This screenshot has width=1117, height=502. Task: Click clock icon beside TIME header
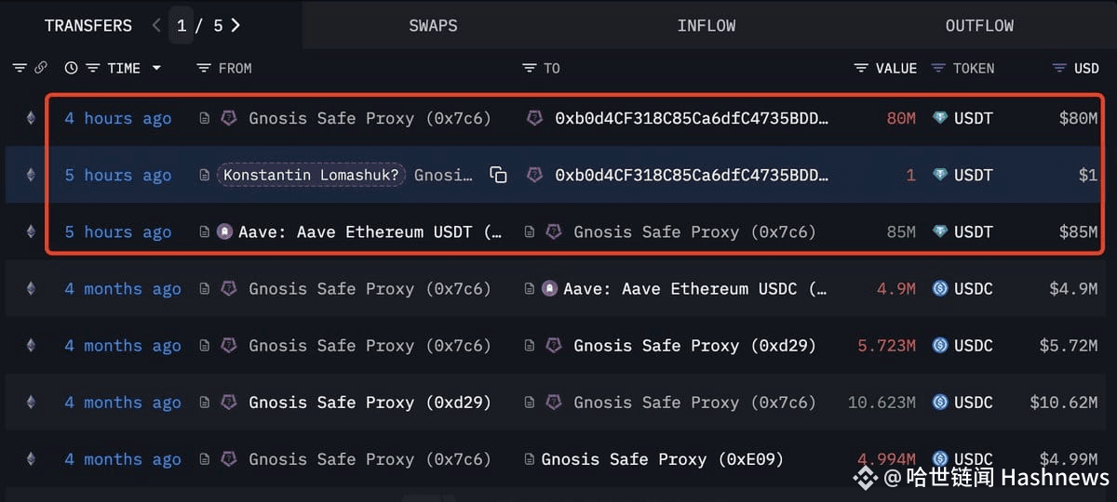pyautogui.click(x=71, y=68)
